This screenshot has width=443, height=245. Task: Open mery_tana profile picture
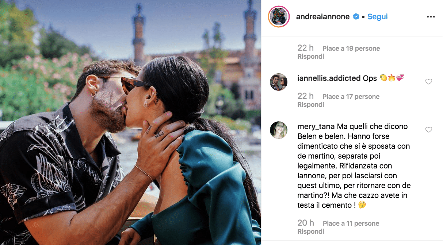point(279,130)
